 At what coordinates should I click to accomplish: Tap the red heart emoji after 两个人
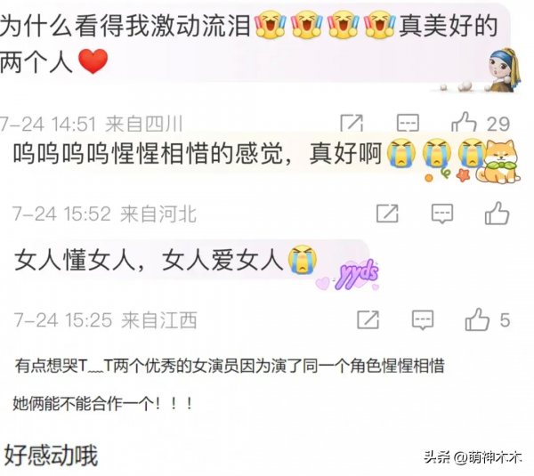point(93,61)
